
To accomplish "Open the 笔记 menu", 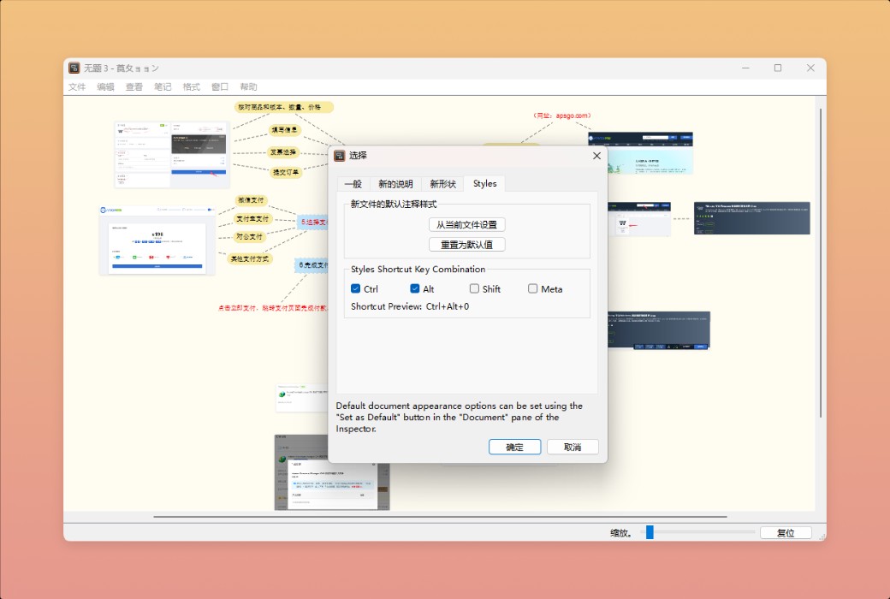I will pyautogui.click(x=163, y=86).
